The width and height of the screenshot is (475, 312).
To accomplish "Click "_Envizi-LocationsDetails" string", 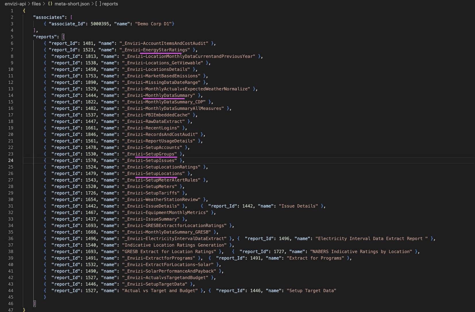I will 156,69.
